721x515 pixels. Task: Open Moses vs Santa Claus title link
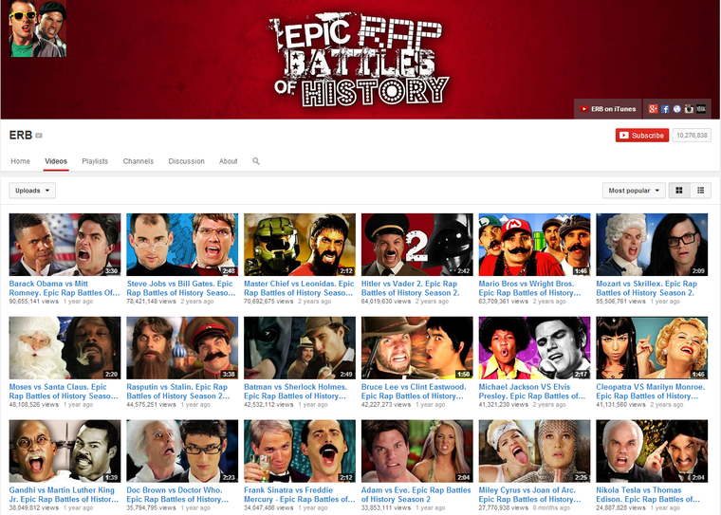(x=64, y=392)
